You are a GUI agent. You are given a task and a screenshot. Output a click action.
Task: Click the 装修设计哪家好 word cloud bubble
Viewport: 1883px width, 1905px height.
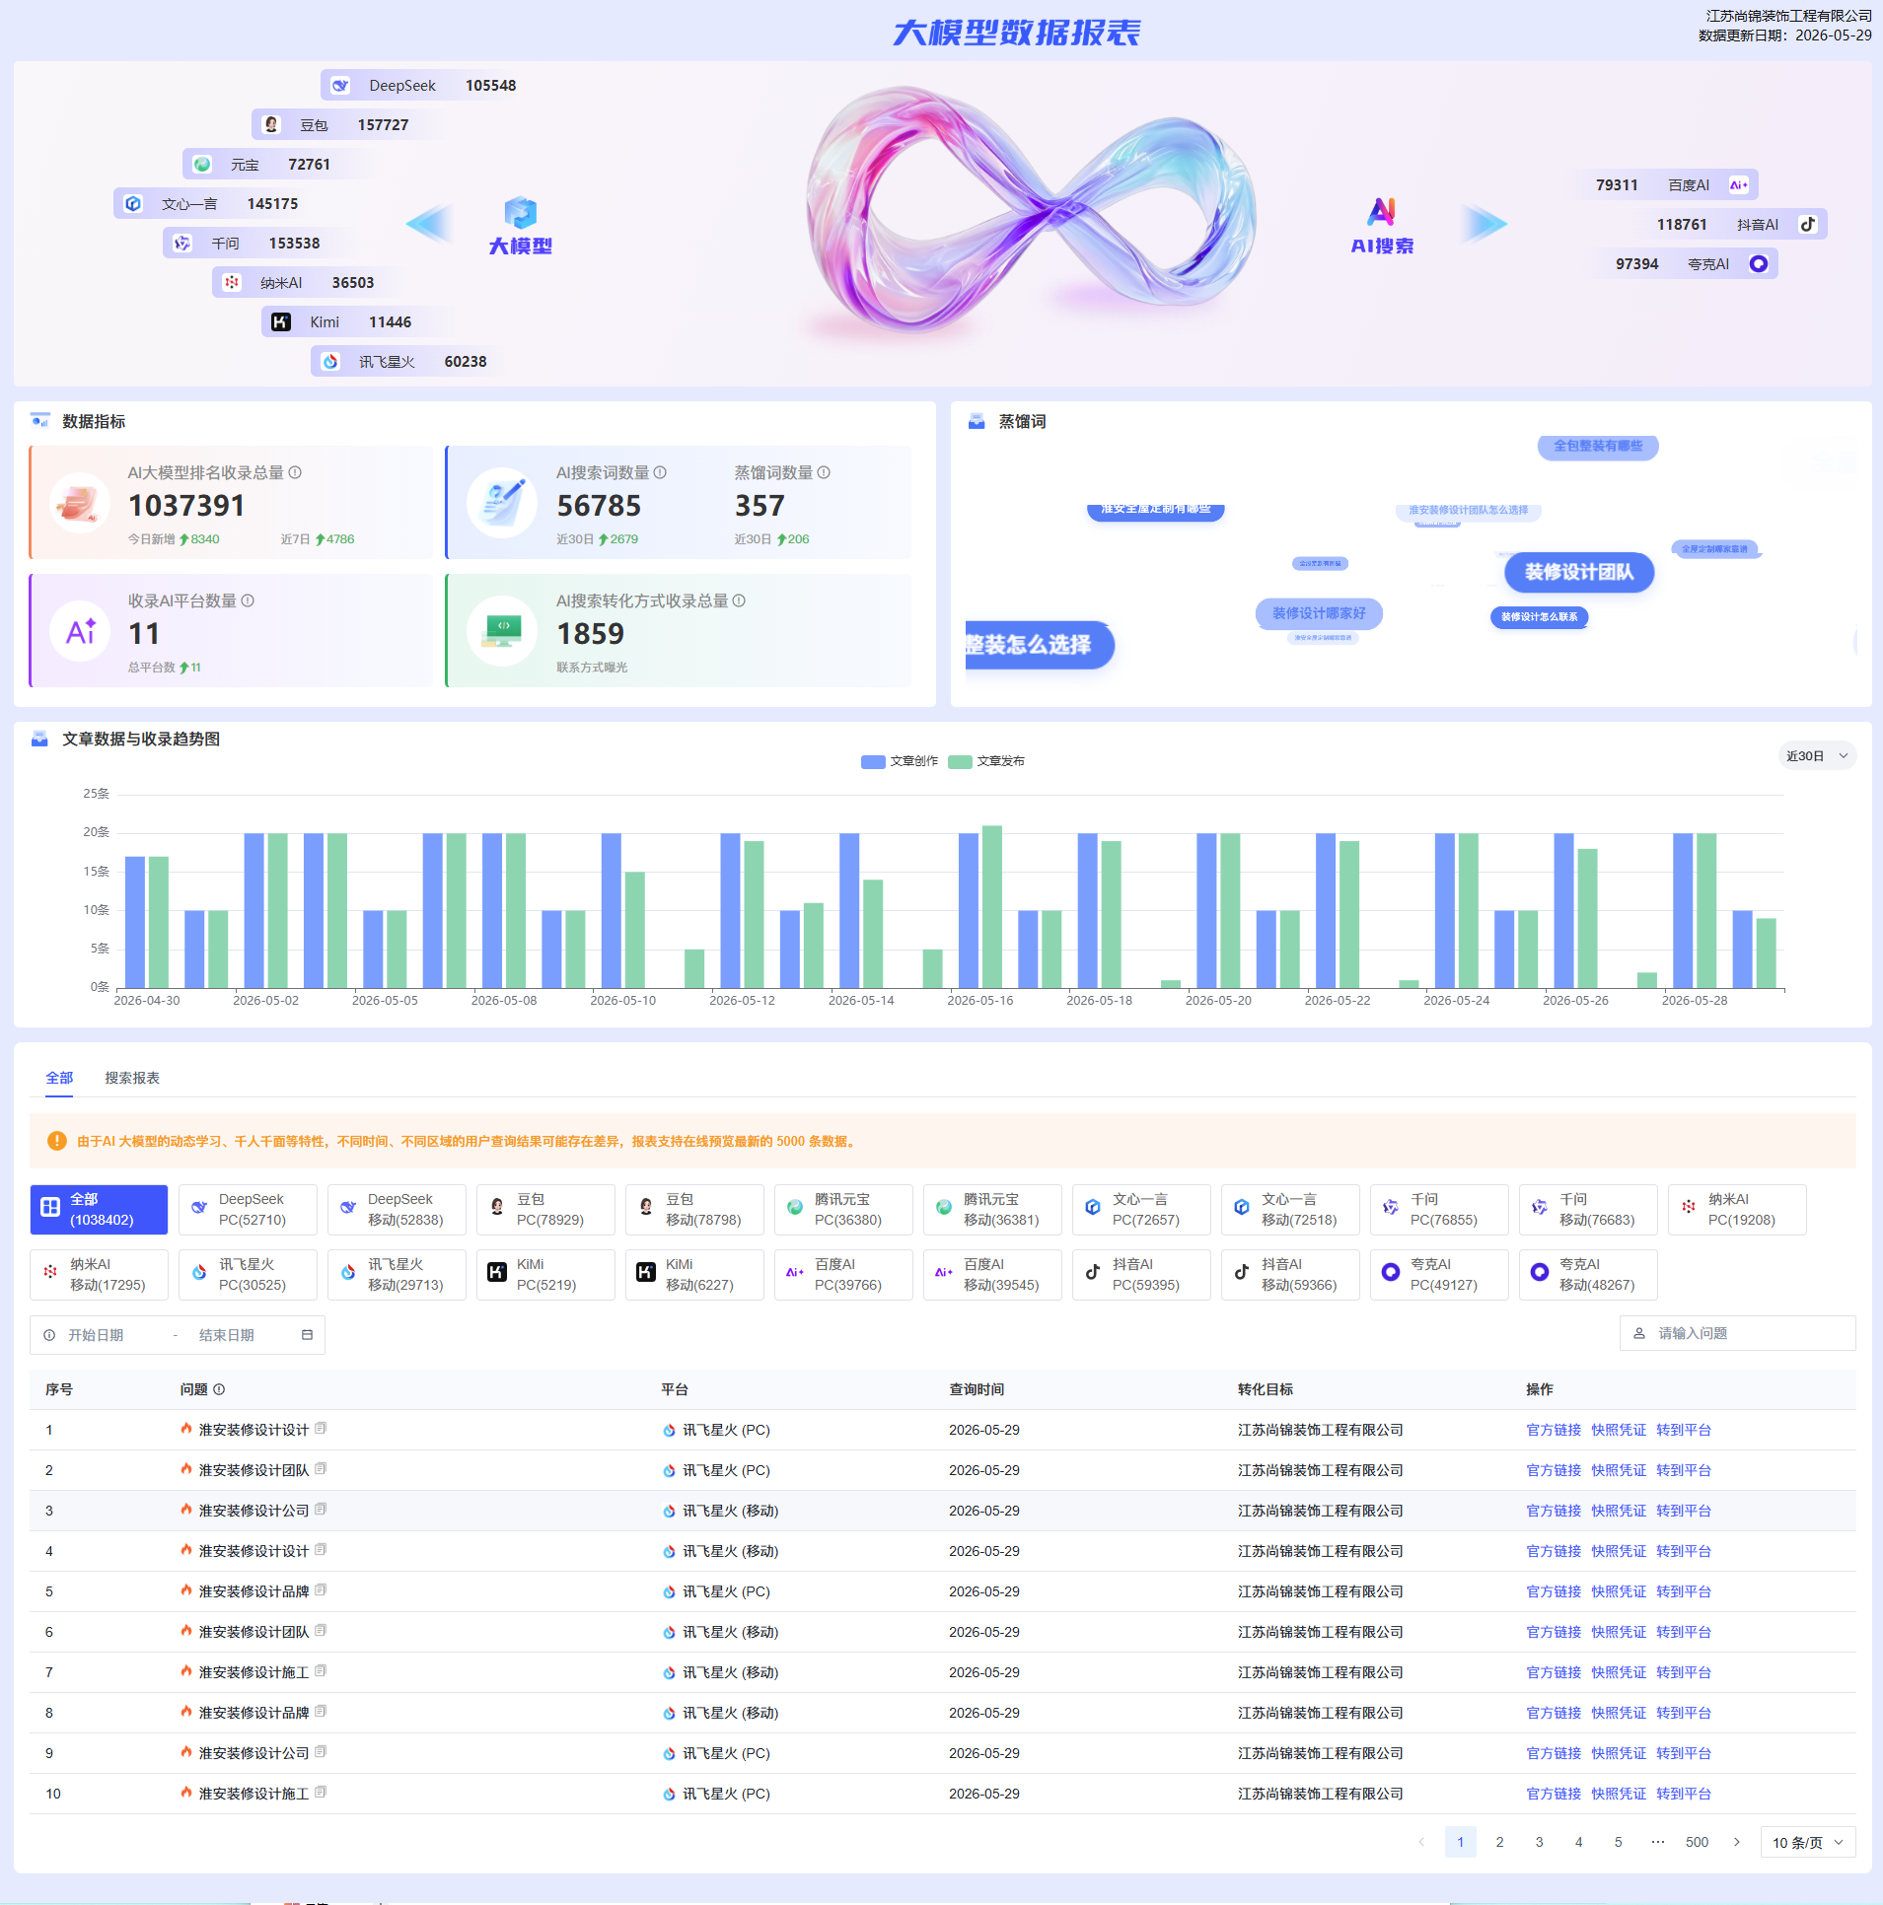1319,613
